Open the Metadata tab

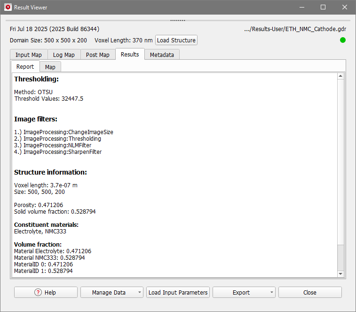(x=162, y=55)
